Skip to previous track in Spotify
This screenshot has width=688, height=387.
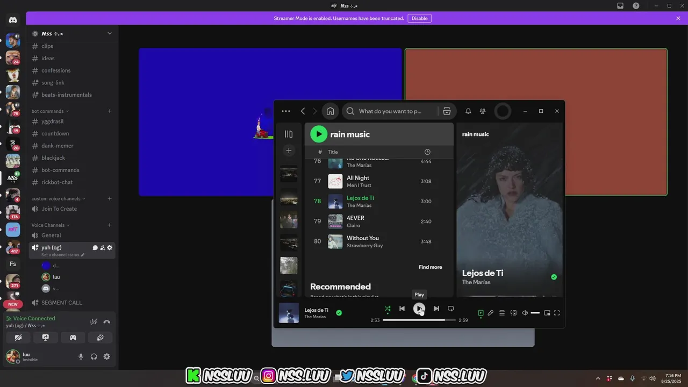click(402, 309)
